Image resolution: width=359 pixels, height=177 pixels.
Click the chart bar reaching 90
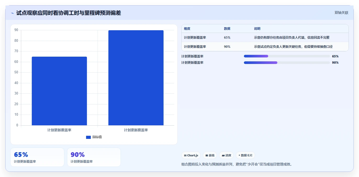tap(136, 78)
